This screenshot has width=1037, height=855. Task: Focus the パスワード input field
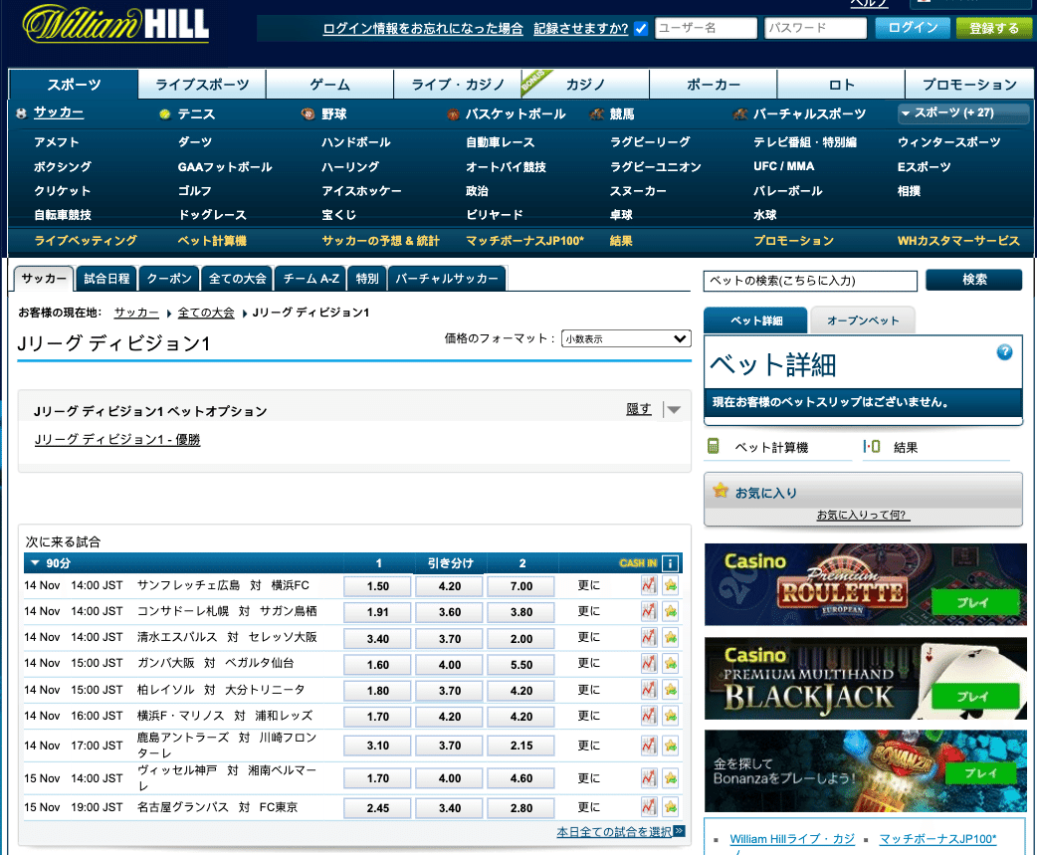pyautogui.click(x=815, y=28)
